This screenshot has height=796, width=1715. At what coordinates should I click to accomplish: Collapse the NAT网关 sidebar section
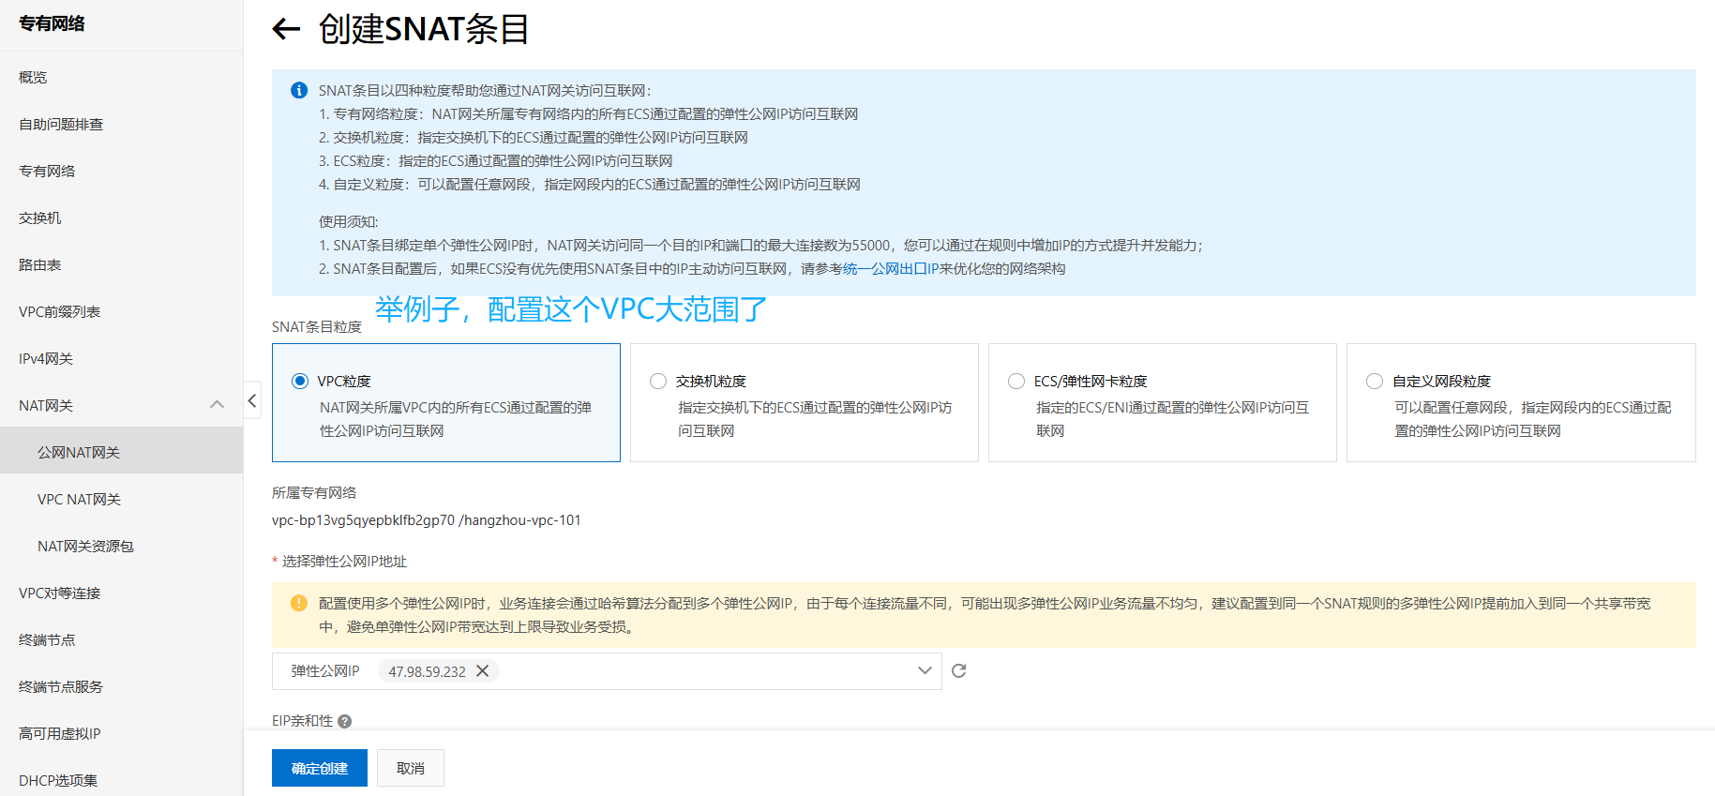click(217, 405)
